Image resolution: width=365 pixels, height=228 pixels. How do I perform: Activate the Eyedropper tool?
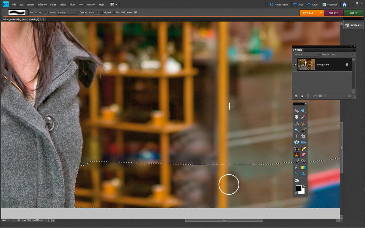[303, 116]
